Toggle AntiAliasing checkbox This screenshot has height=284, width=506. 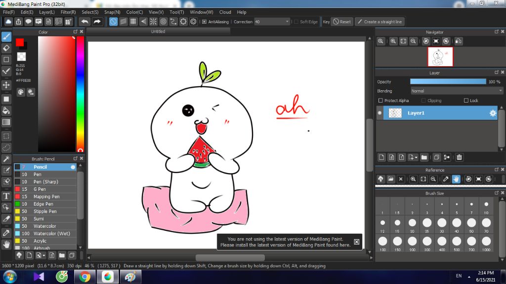pos(204,22)
